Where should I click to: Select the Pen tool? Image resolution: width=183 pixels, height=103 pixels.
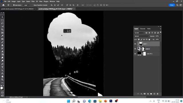[2, 64]
